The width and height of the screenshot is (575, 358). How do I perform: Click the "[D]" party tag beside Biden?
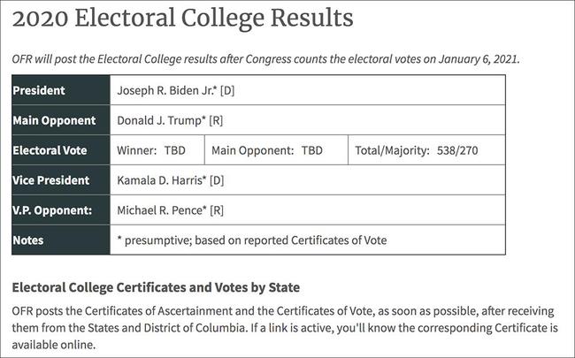coord(227,90)
